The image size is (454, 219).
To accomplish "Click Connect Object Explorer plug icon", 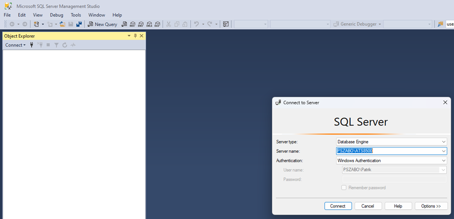I will pos(32,45).
